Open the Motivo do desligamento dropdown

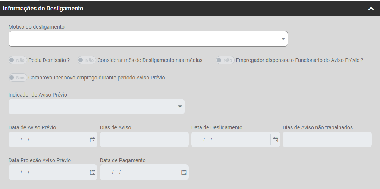148,39
